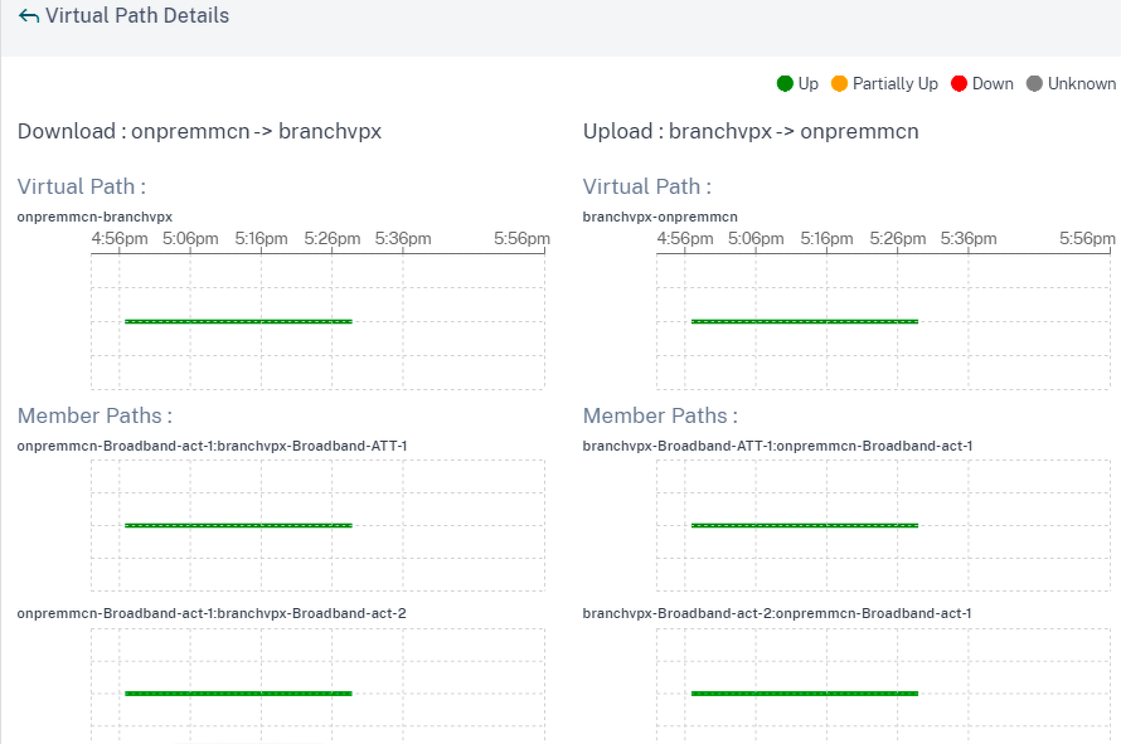Click the onpremmcn-branchvpx virtual path label
1121x744 pixels.
click(x=94, y=217)
